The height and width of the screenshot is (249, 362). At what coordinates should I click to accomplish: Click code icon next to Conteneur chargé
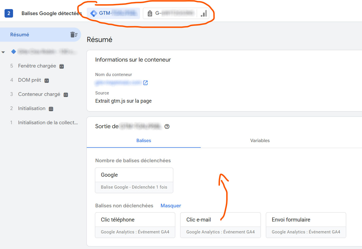pos(66,95)
